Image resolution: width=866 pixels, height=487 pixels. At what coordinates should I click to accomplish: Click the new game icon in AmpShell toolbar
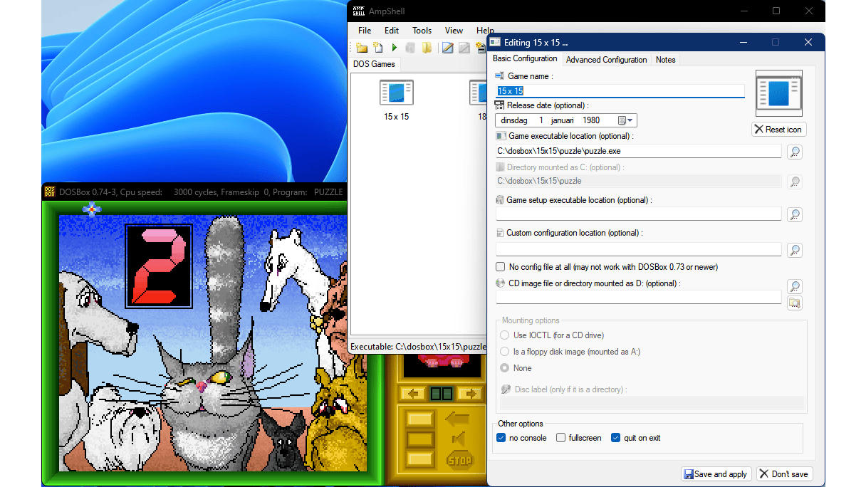378,48
